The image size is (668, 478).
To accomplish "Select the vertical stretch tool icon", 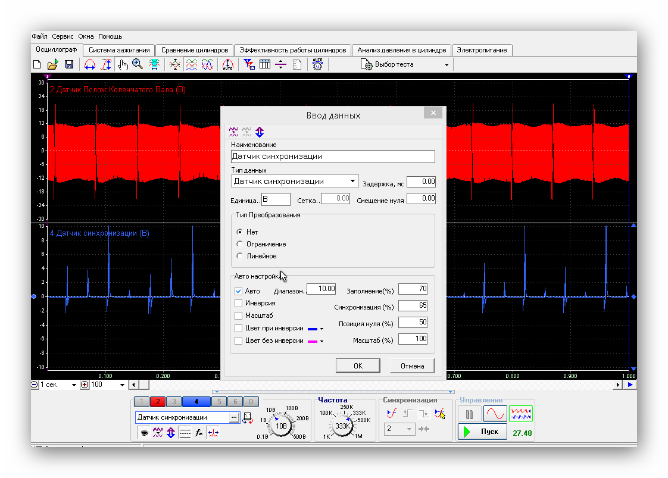I will 106,64.
